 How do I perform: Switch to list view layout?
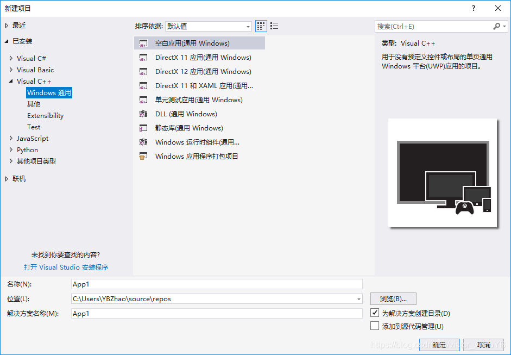(274, 26)
